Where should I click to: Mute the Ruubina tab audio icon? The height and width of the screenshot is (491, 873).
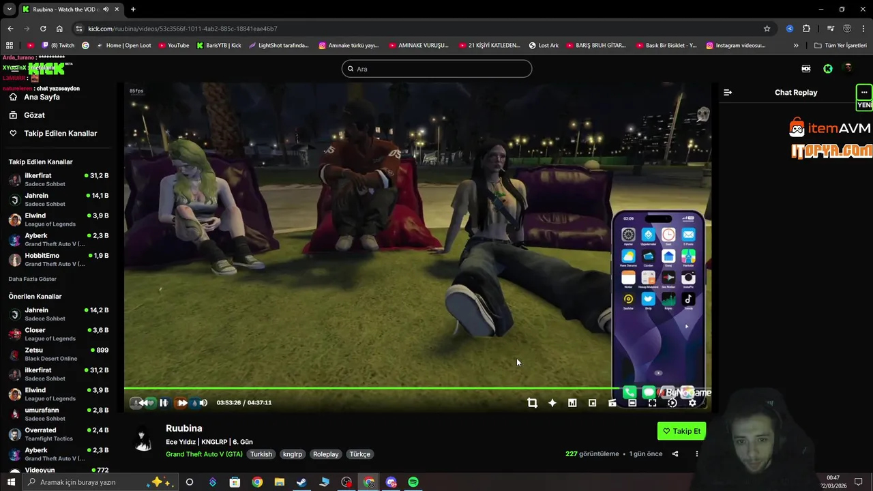(106, 10)
